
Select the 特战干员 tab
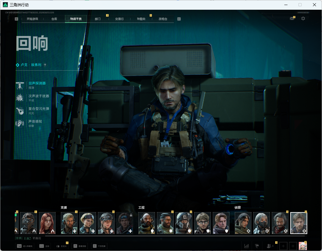click(76, 19)
